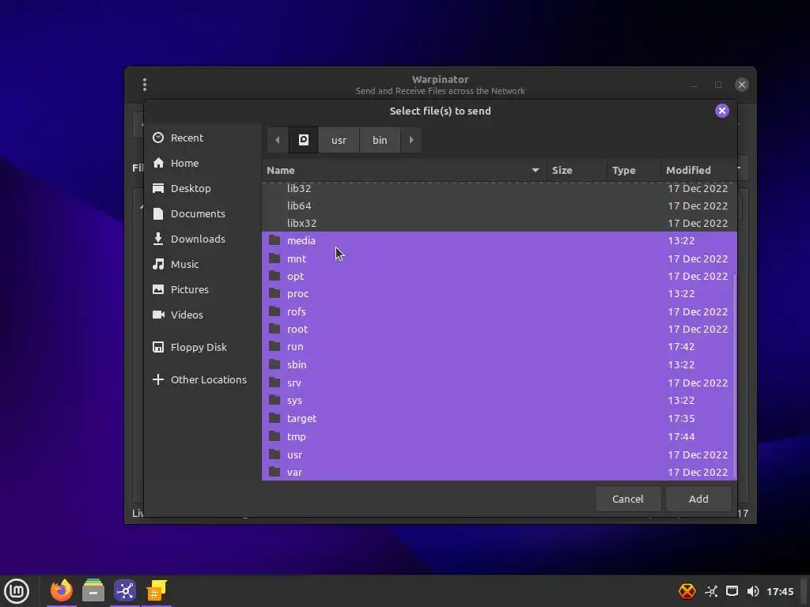Select the srv folder
This screenshot has height=607, width=810.
[x=499, y=383]
